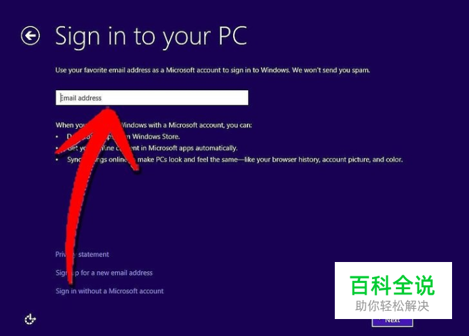Click the partially hidden Next button
Image resolution: width=469 pixels, height=336 pixels.
pyautogui.click(x=392, y=322)
